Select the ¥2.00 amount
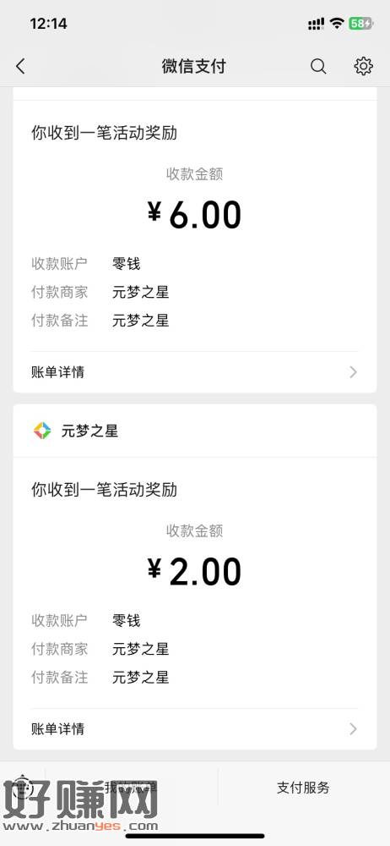 (194, 571)
